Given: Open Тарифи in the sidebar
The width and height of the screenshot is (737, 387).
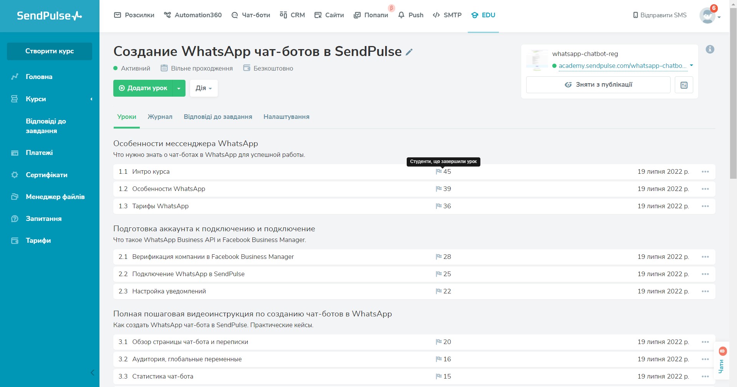Looking at the screenshot, I should (38, 240).
